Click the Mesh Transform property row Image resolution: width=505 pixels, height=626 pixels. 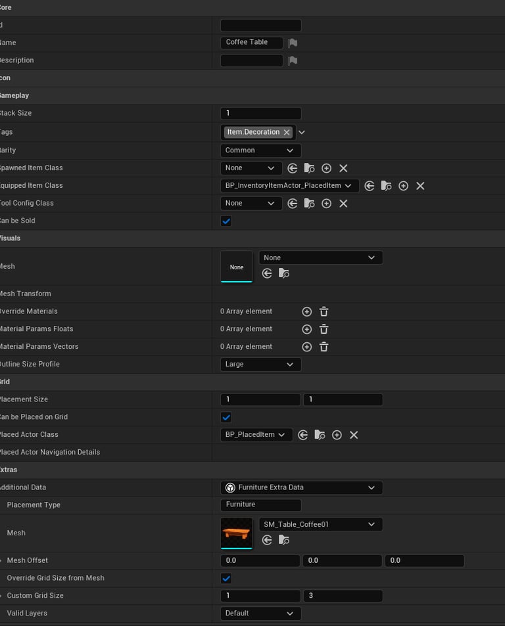point(252,294)
